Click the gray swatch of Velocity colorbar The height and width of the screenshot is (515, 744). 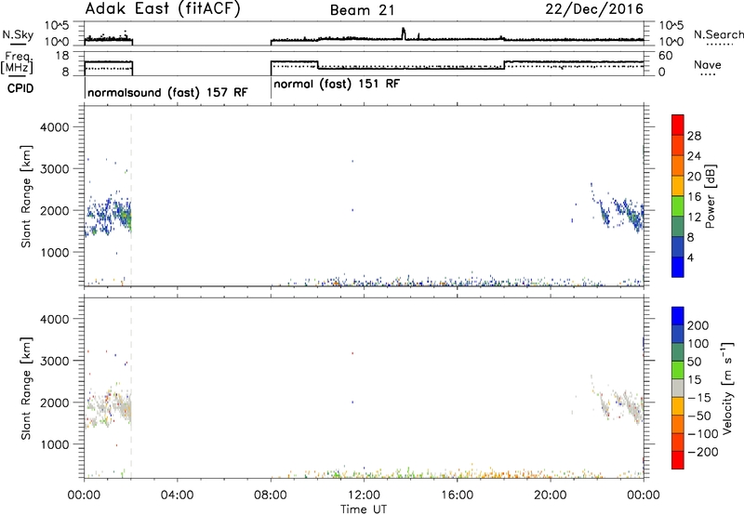(678, 389)
